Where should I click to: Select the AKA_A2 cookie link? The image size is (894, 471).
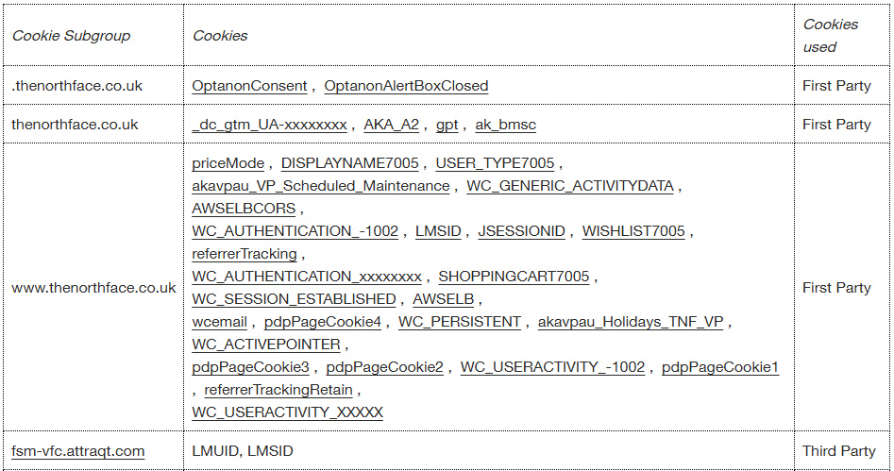click(391, 125)
